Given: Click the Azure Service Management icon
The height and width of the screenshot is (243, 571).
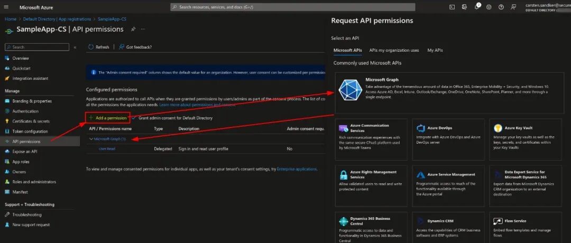Looking at the screenshot, I should pyautogui.click(x=421, y=175).
